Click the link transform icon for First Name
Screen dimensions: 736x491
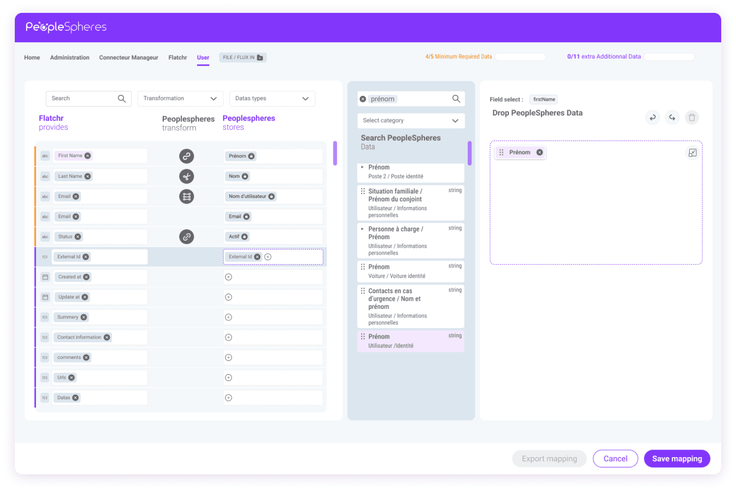click(187, 156)
